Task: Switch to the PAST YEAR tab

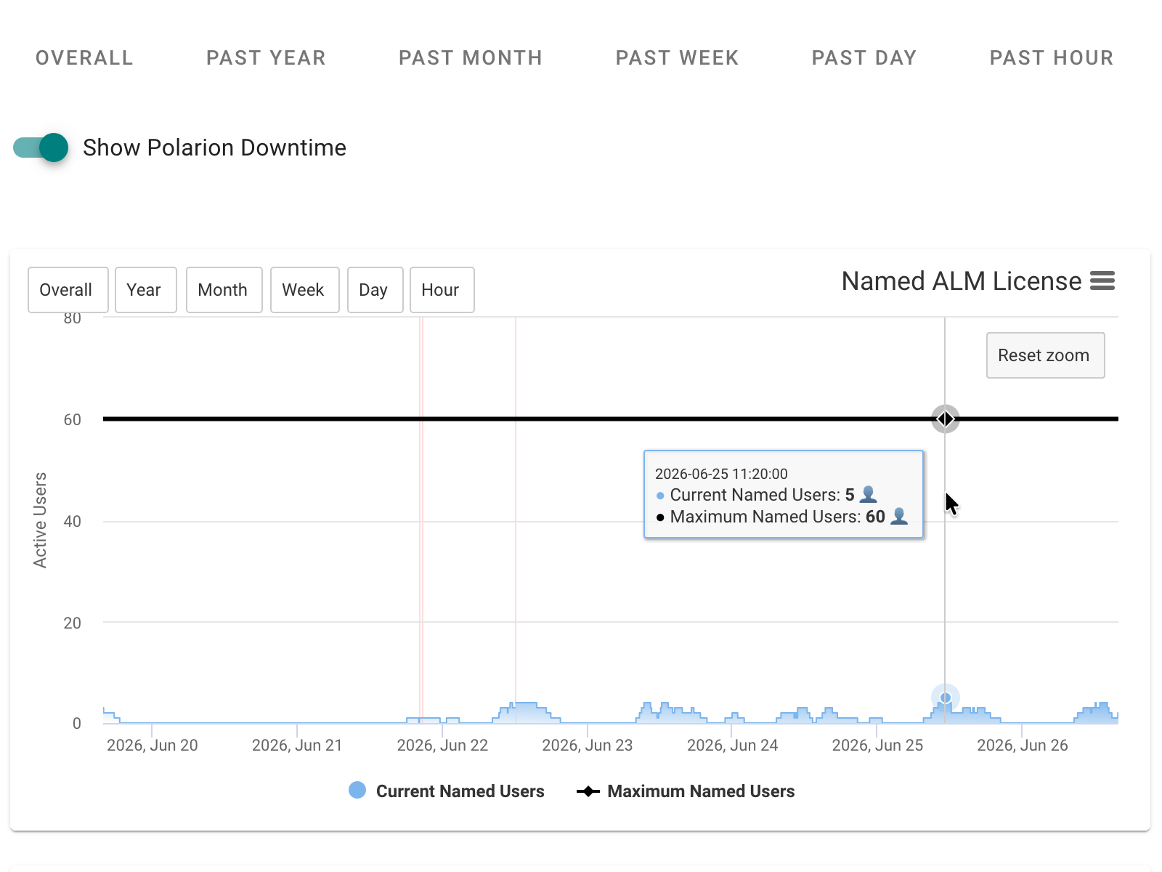Action: coord(266,58)
